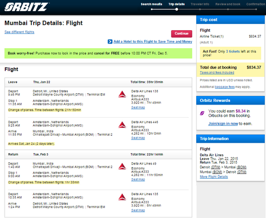The width and height of the screenshot is (266, 218).
Task: Open the See different flights link
Action: click(x=19, y=32)
